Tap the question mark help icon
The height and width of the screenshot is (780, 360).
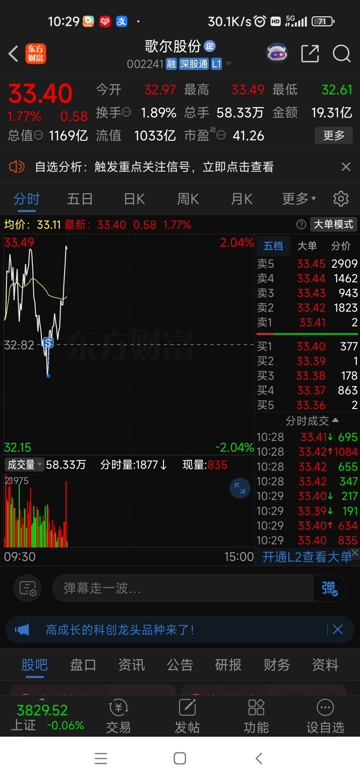click(x=301, y=224)
